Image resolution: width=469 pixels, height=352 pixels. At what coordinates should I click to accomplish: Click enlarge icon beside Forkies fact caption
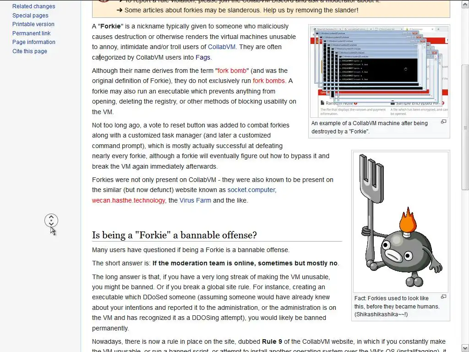[443, 297]
